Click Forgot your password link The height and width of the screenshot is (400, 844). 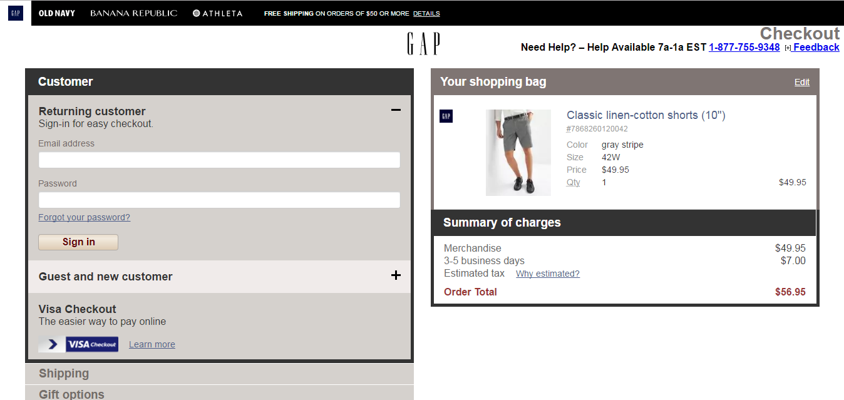pyautogui.click(x=85, y=218)
